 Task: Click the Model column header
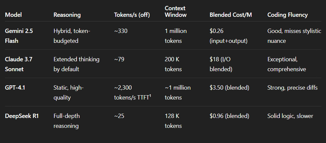pos(13,15)
